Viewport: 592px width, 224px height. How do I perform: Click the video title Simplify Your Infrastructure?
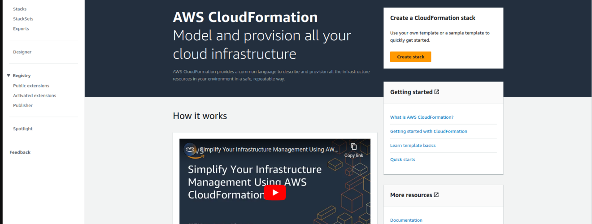[270, 149]
